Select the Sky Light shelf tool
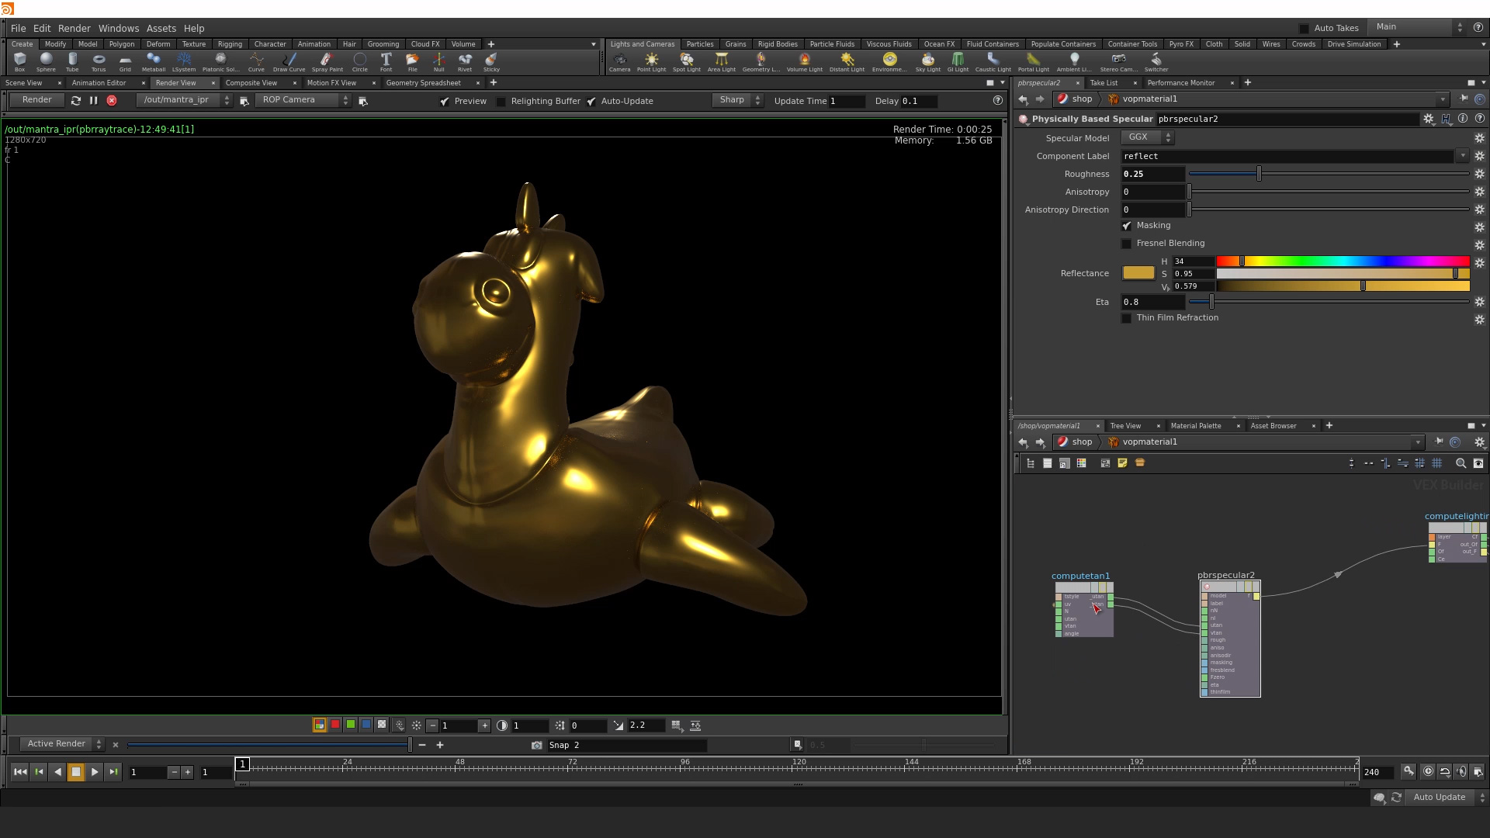The image size is (1490, 838). pyautogui.click(x=927, y=61)
